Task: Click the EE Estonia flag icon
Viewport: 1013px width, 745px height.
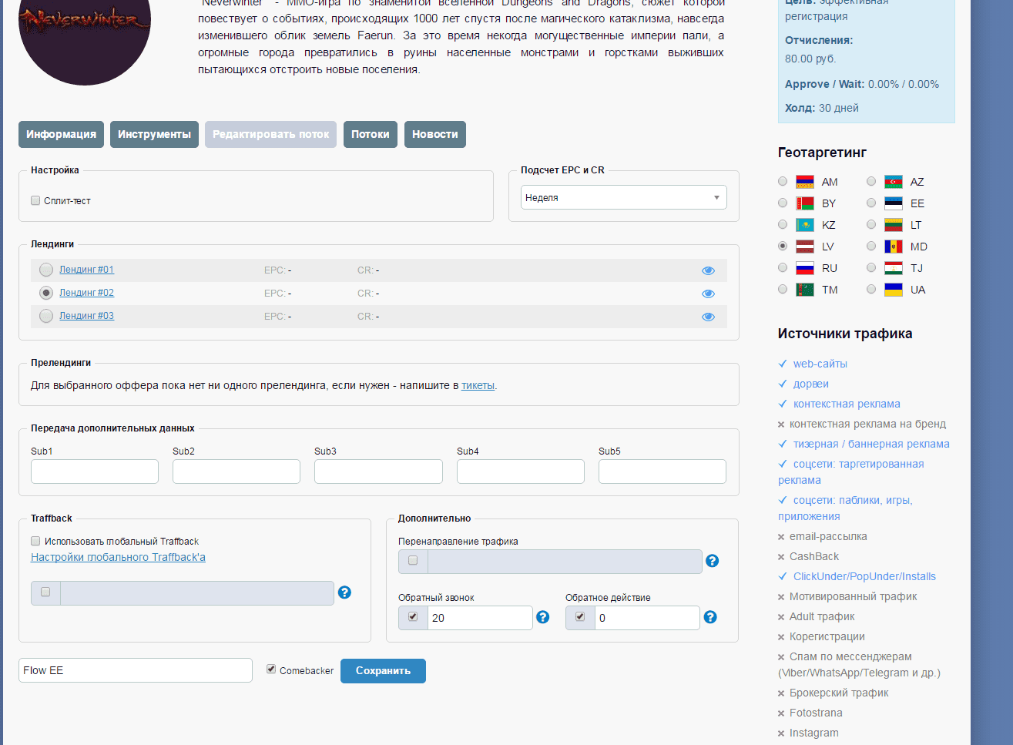Action: tap(893, 203)
